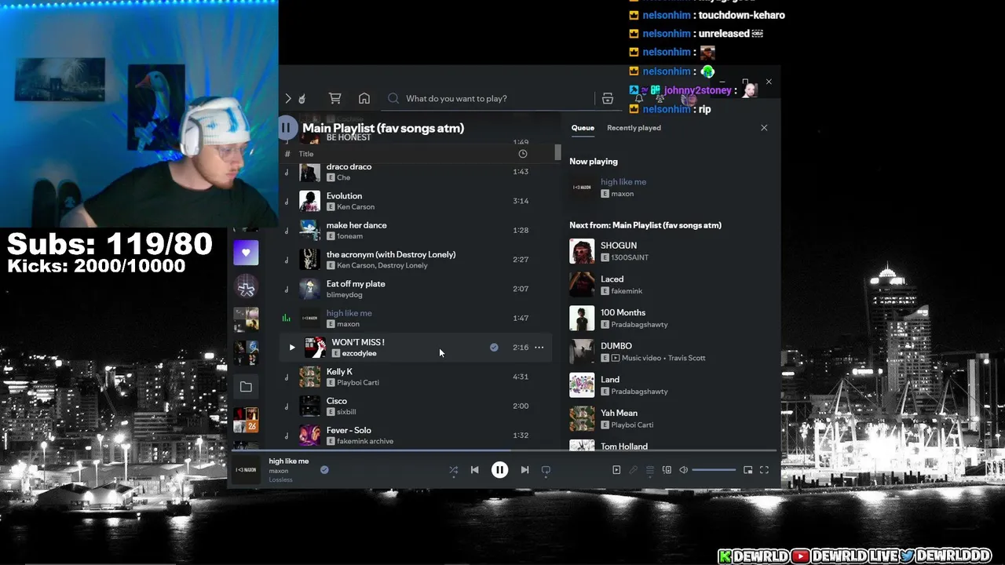Sort by the duration clock icon
1005x565 pixels.
point(523,154)
